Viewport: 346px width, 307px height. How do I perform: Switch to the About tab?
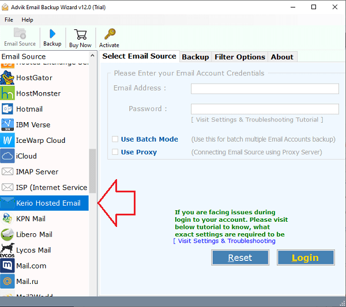point(282,57)
